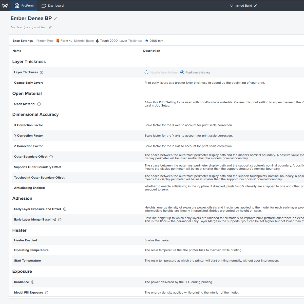Click the 0.100 mm layers icon
Viewport: 304px width, 304px height.
147,41
